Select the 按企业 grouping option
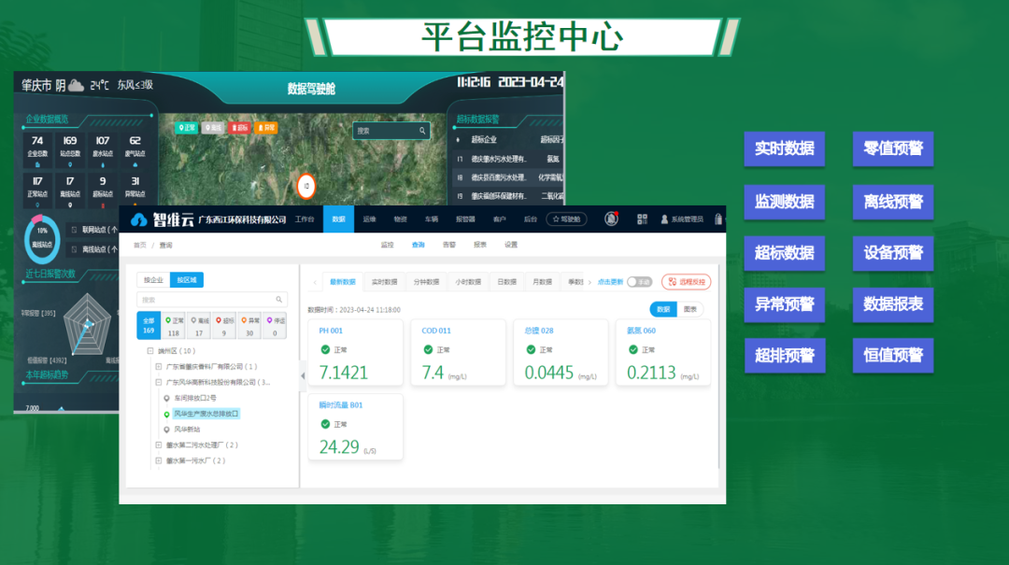This screenshot has width=1009, height=565. (152, 279)
